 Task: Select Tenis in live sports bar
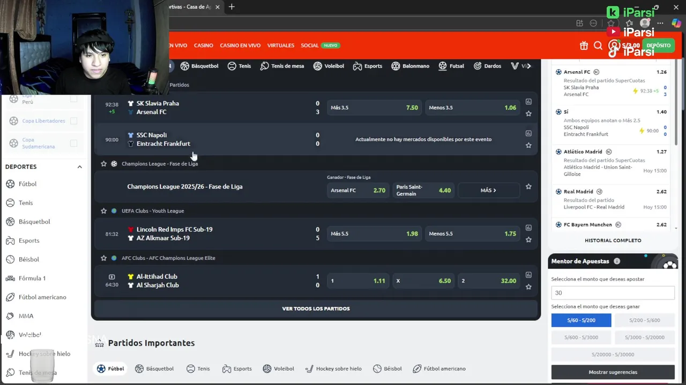239,66
